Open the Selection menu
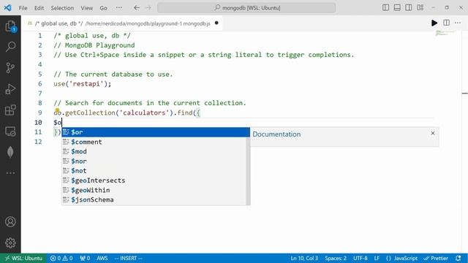Viewport: 468px width, 263px height. click(x=62, y=8)
